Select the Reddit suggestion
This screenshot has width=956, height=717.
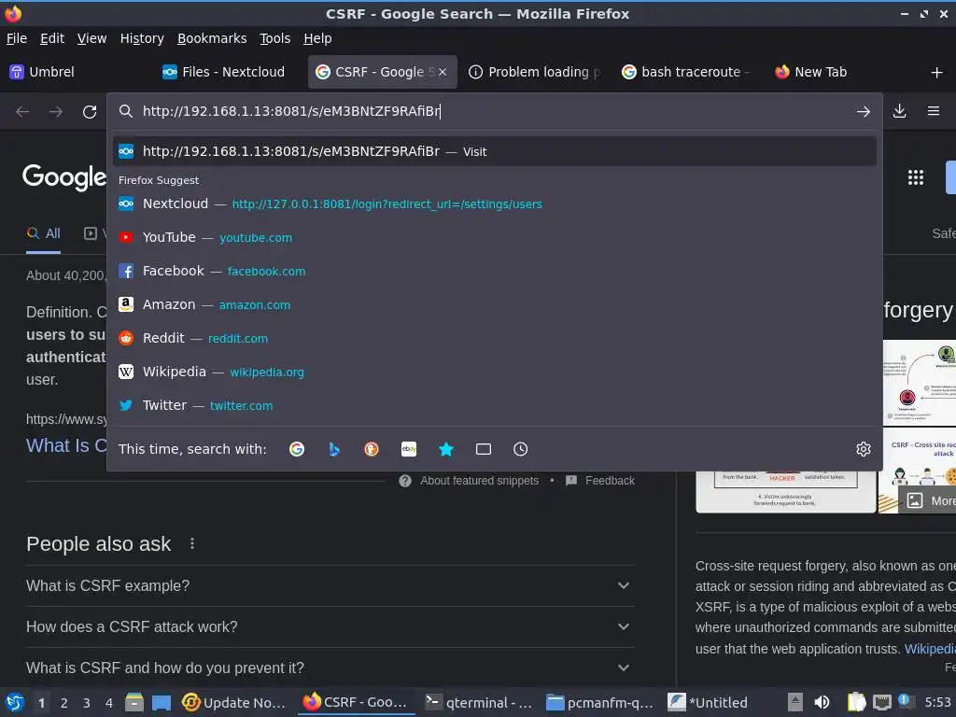(495, 338)
